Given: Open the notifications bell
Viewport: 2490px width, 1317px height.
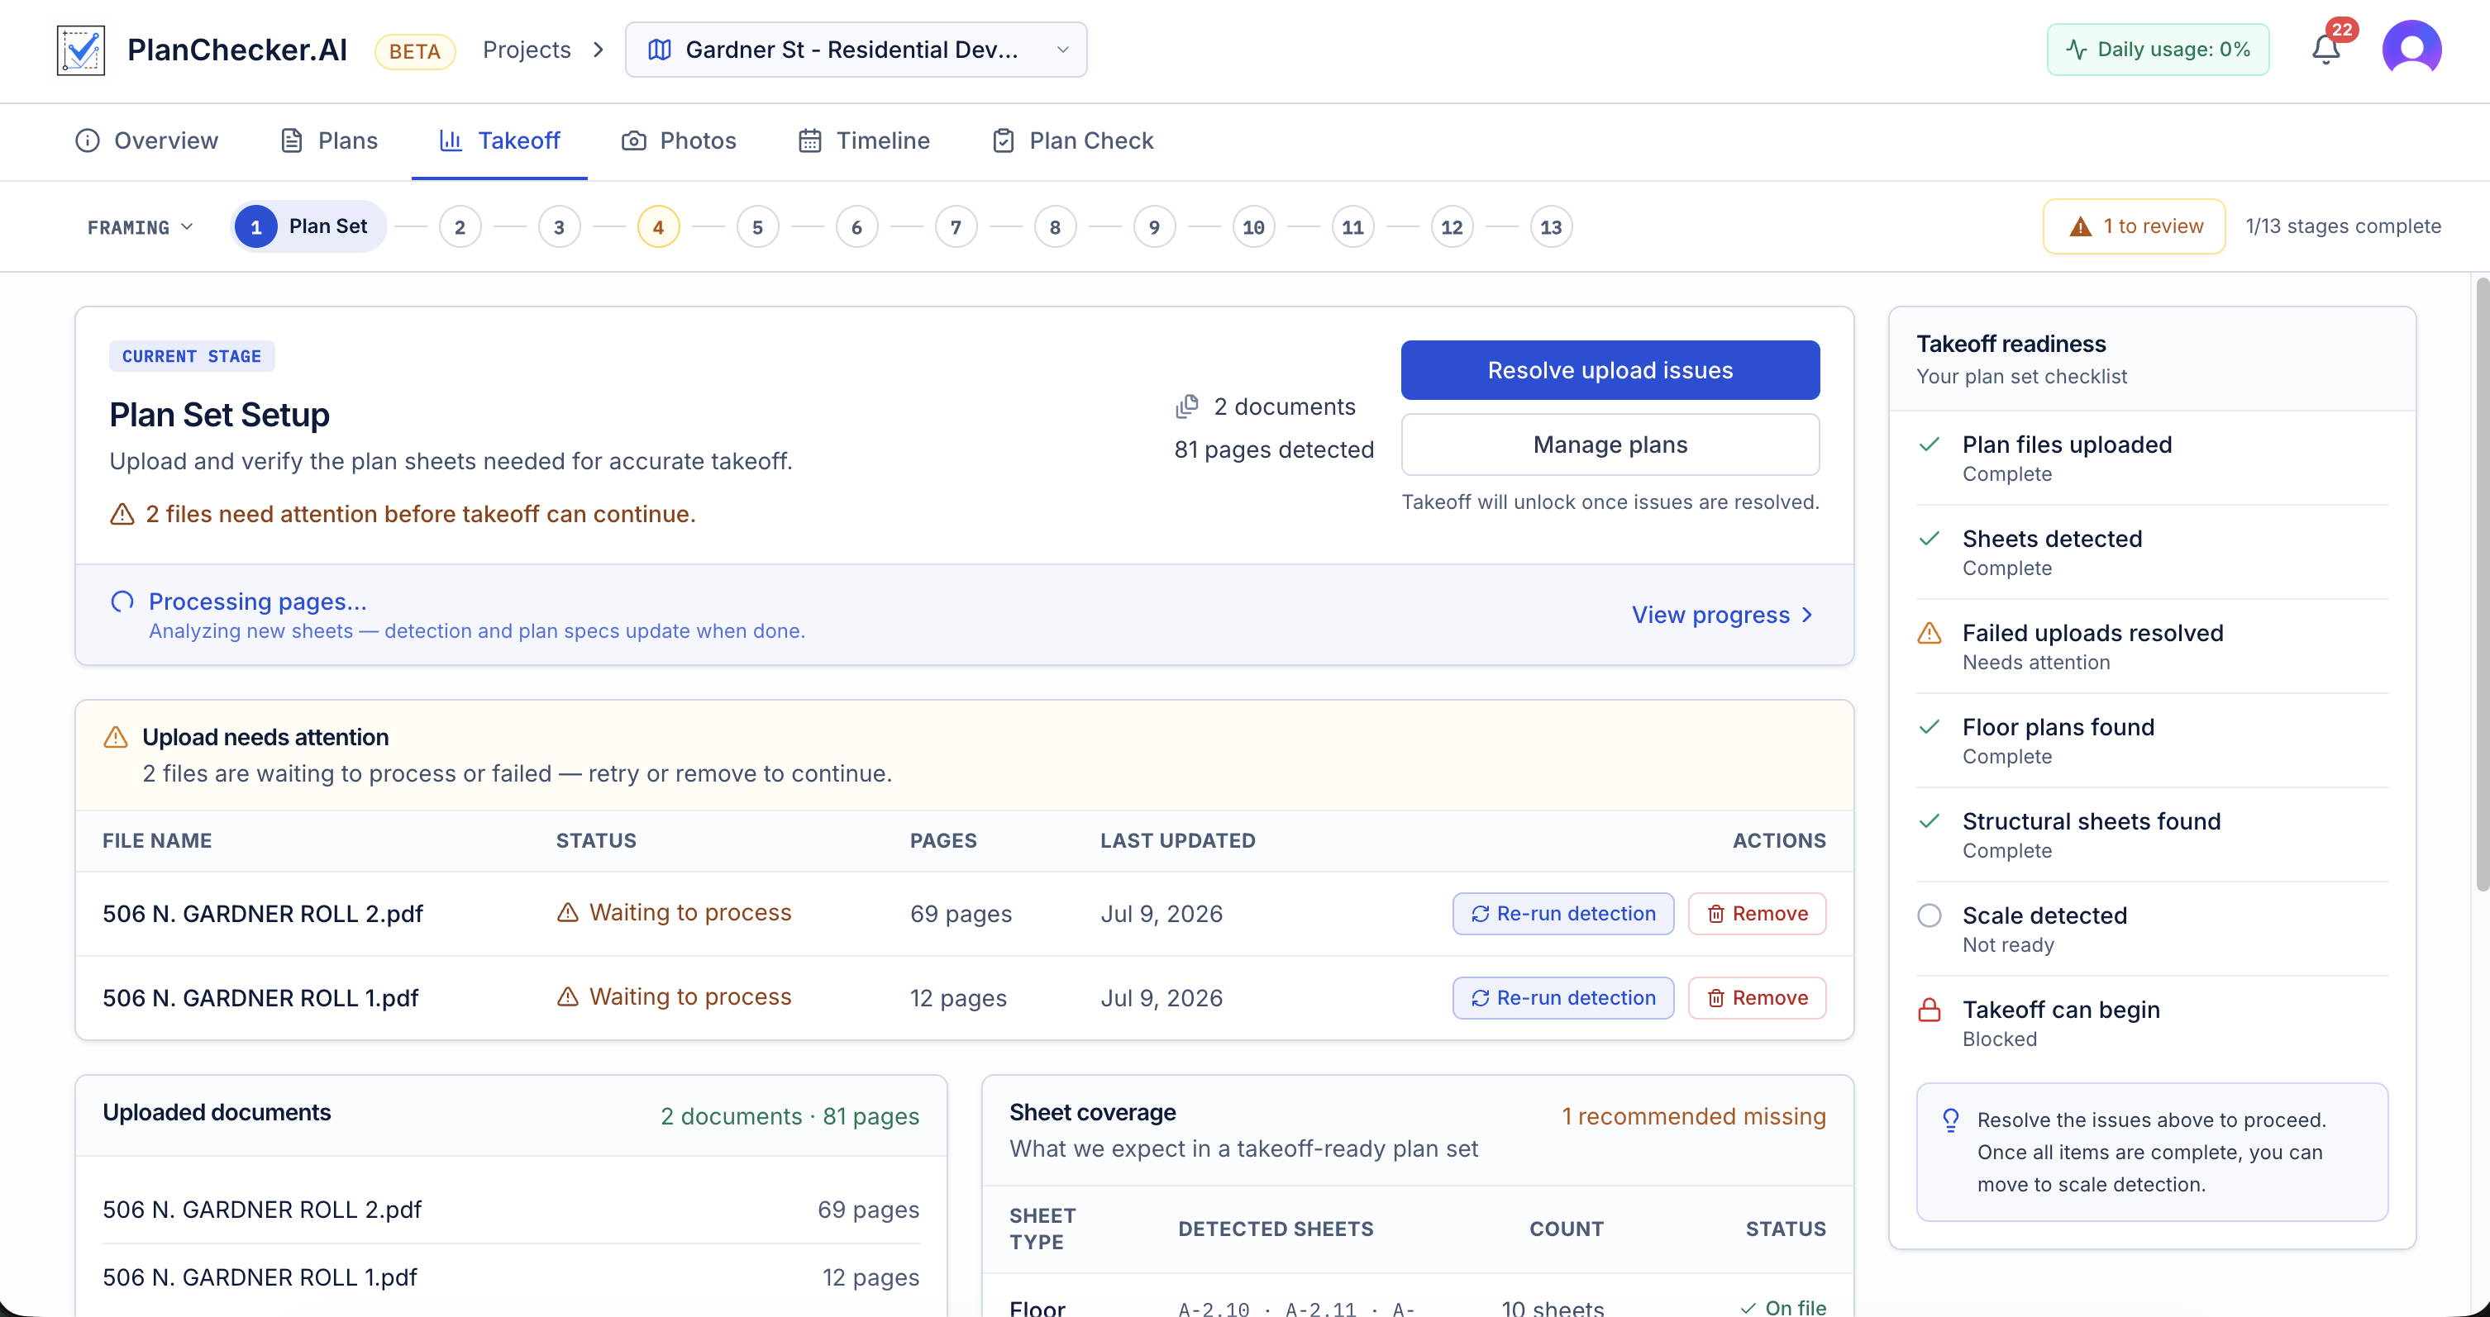Looking at the screenshot, I should point(2325,48).
